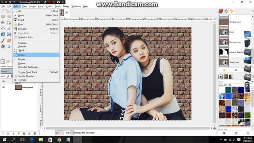Screen dimensions: 254x143
Task: Select the Rectangle Select tool
Action: (x=3, y=16)
